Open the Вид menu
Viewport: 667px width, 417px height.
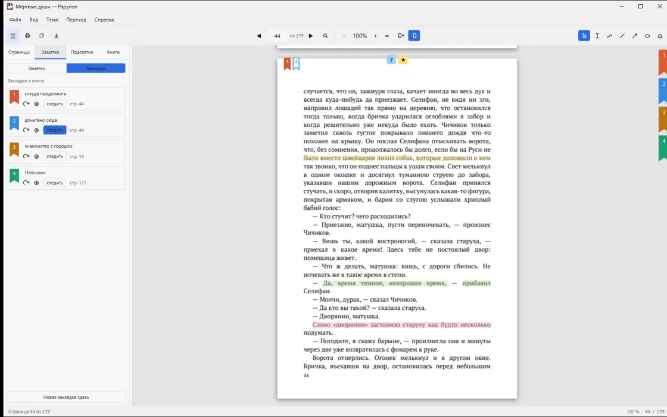33,20
